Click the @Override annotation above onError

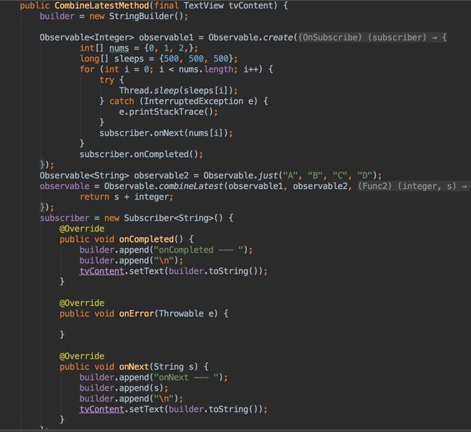click(82, 303)
